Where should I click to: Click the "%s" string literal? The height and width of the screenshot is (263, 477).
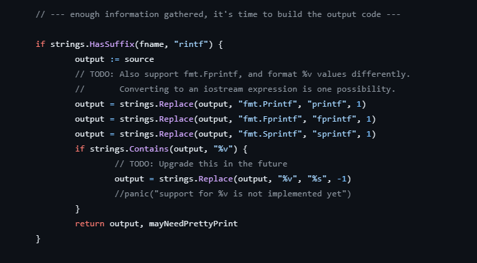tap(317, 179)
